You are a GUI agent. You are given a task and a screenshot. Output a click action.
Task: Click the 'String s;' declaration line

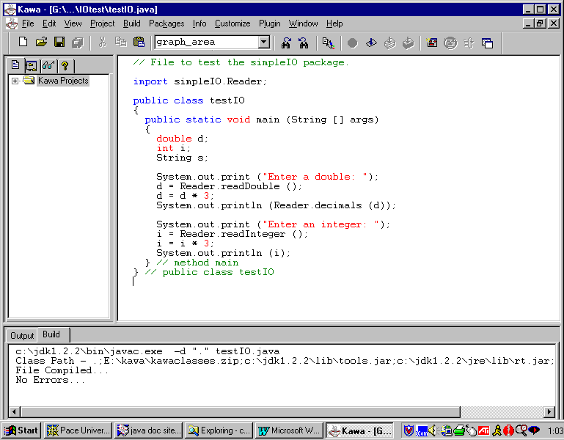pyautogui.click(x=182, y=158)
